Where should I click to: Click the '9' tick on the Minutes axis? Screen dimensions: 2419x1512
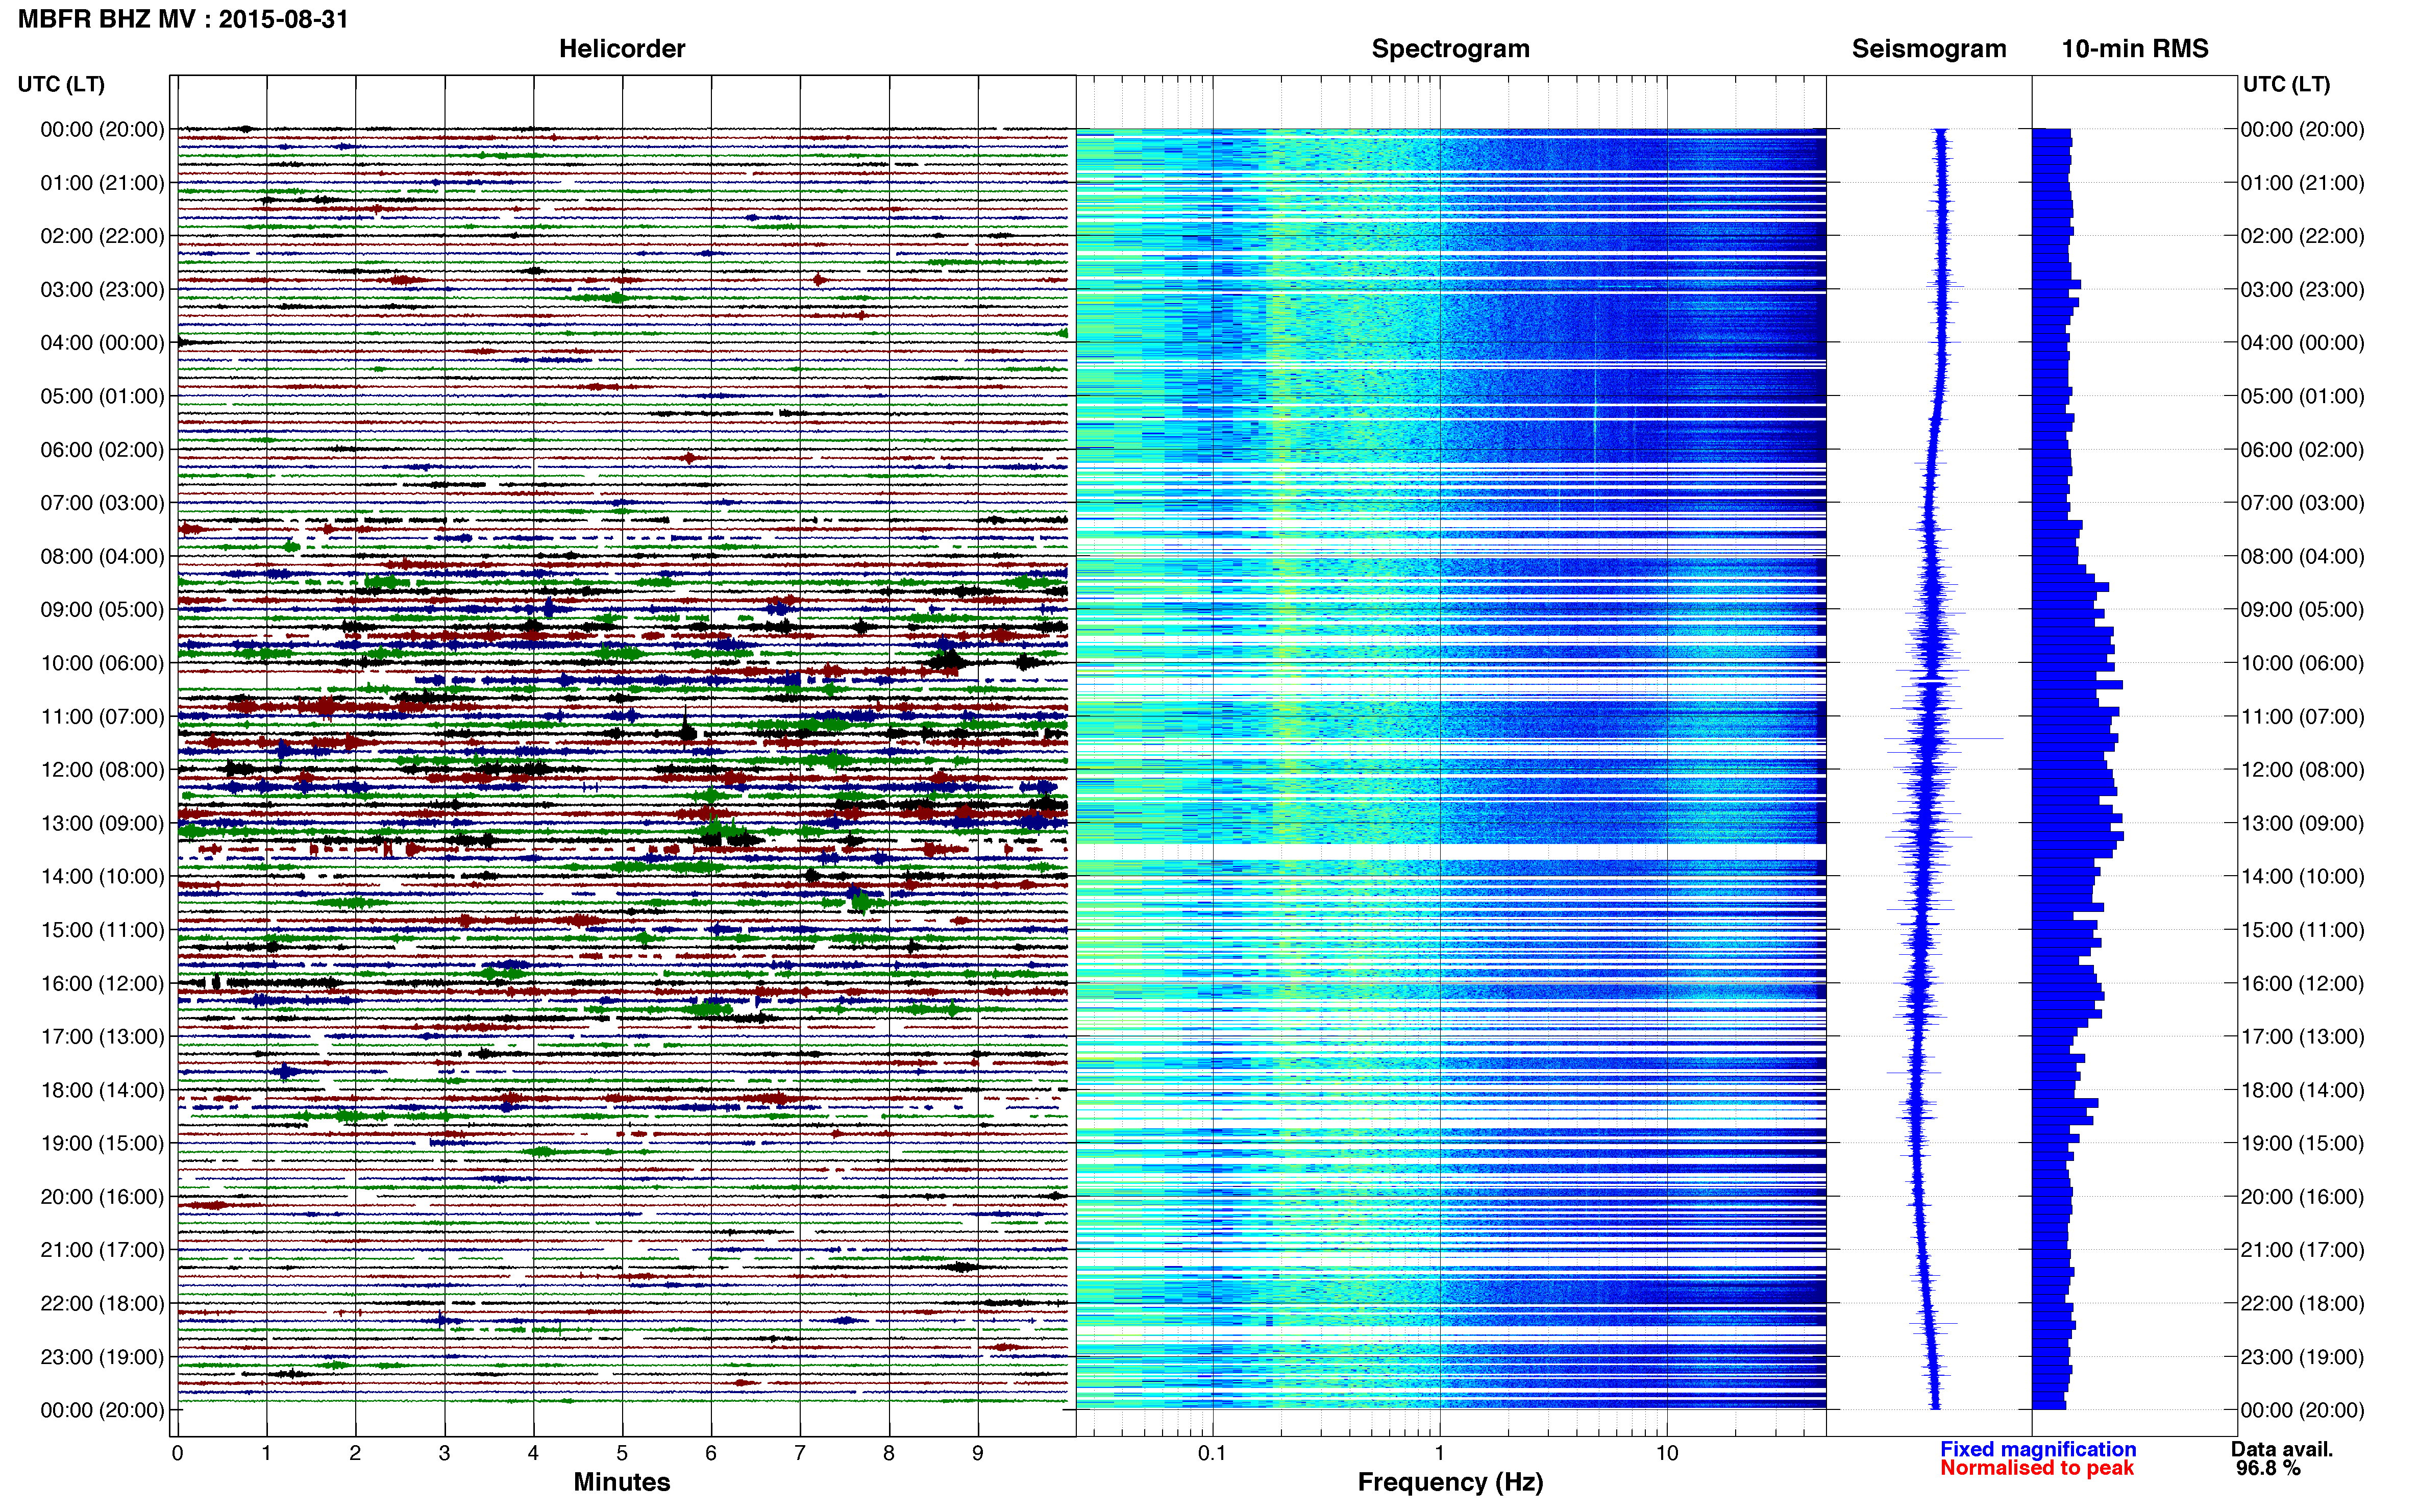(978, 1453)
